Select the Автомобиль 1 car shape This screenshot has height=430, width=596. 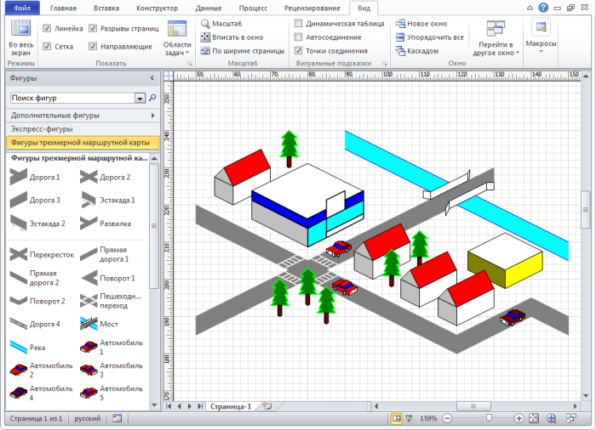click(88, 347)
